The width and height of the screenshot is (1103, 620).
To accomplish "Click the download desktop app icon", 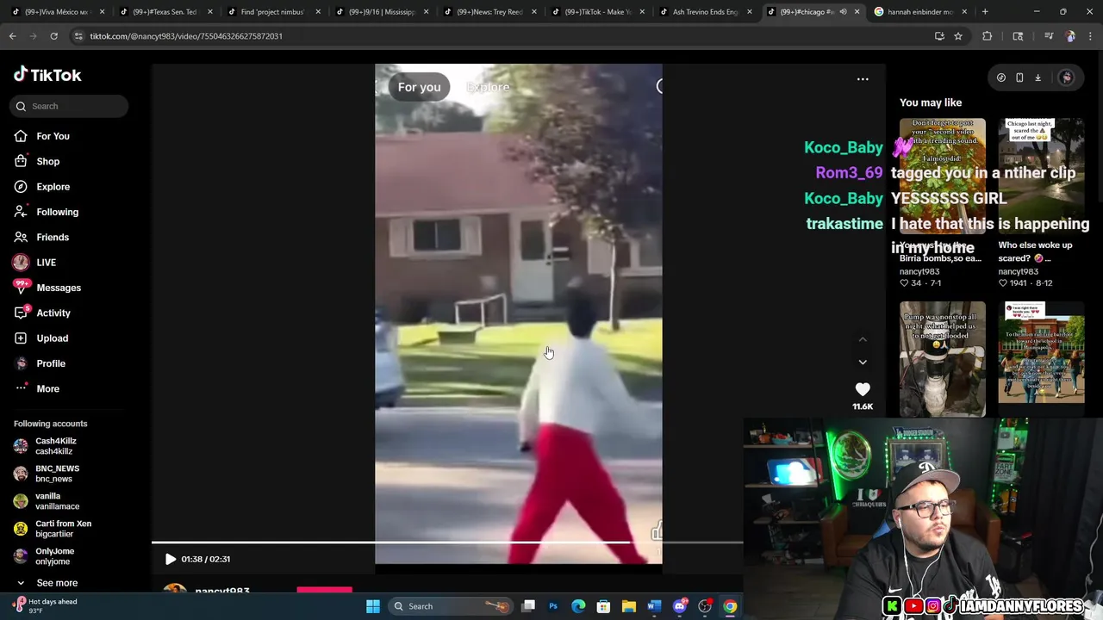I will [x=1038, y=77].
